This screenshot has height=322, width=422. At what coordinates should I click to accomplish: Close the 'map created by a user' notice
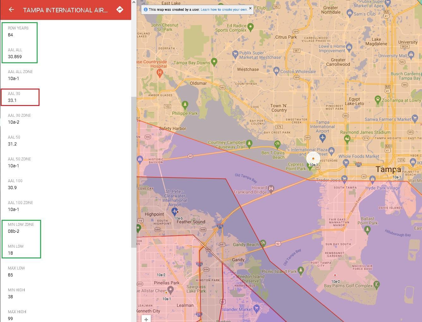(250, 9)
